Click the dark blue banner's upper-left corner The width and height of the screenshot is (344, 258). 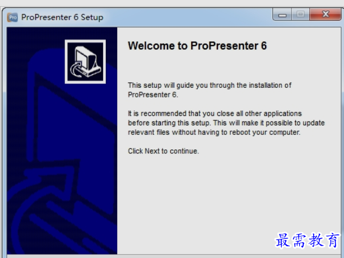[x=17, y=35]
